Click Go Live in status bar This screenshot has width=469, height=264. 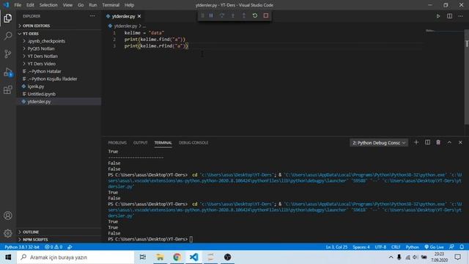coord(434,247)
